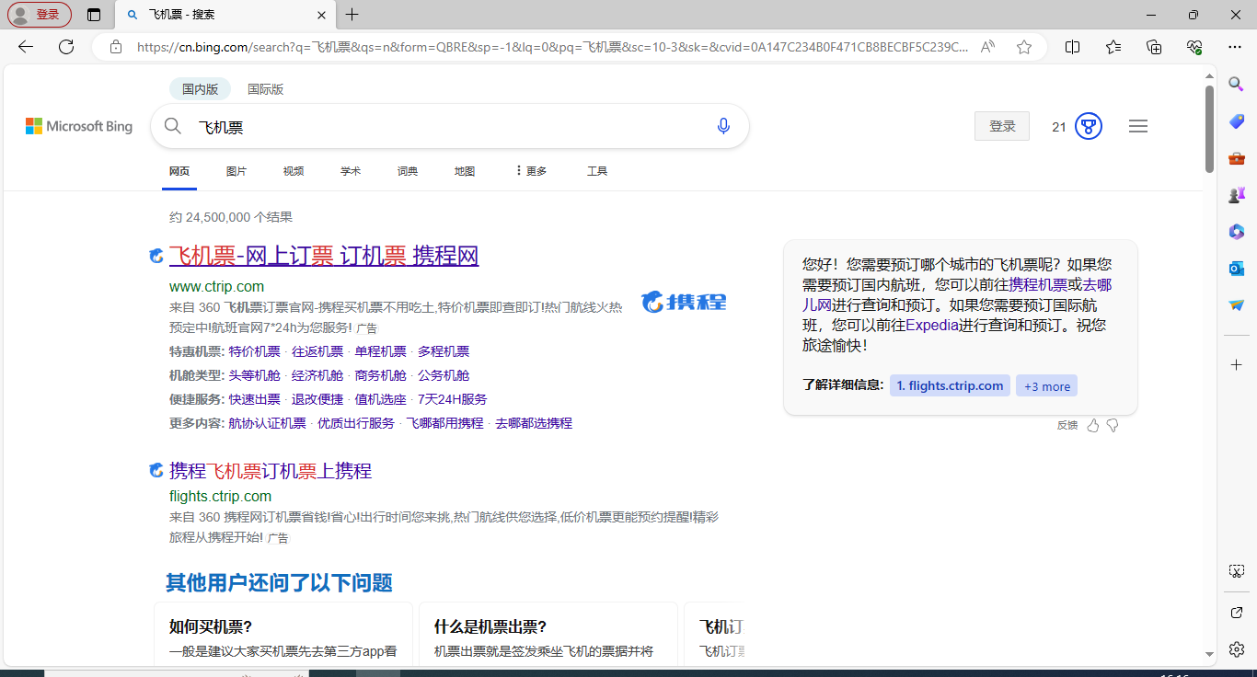
Task: Click the browser Back arrow
Action: pyautogui.click(x=26, y=47)
